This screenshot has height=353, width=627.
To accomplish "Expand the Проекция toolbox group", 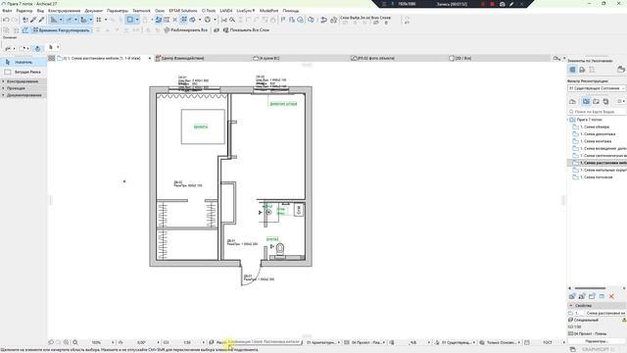I will click(x=24, y=88).
